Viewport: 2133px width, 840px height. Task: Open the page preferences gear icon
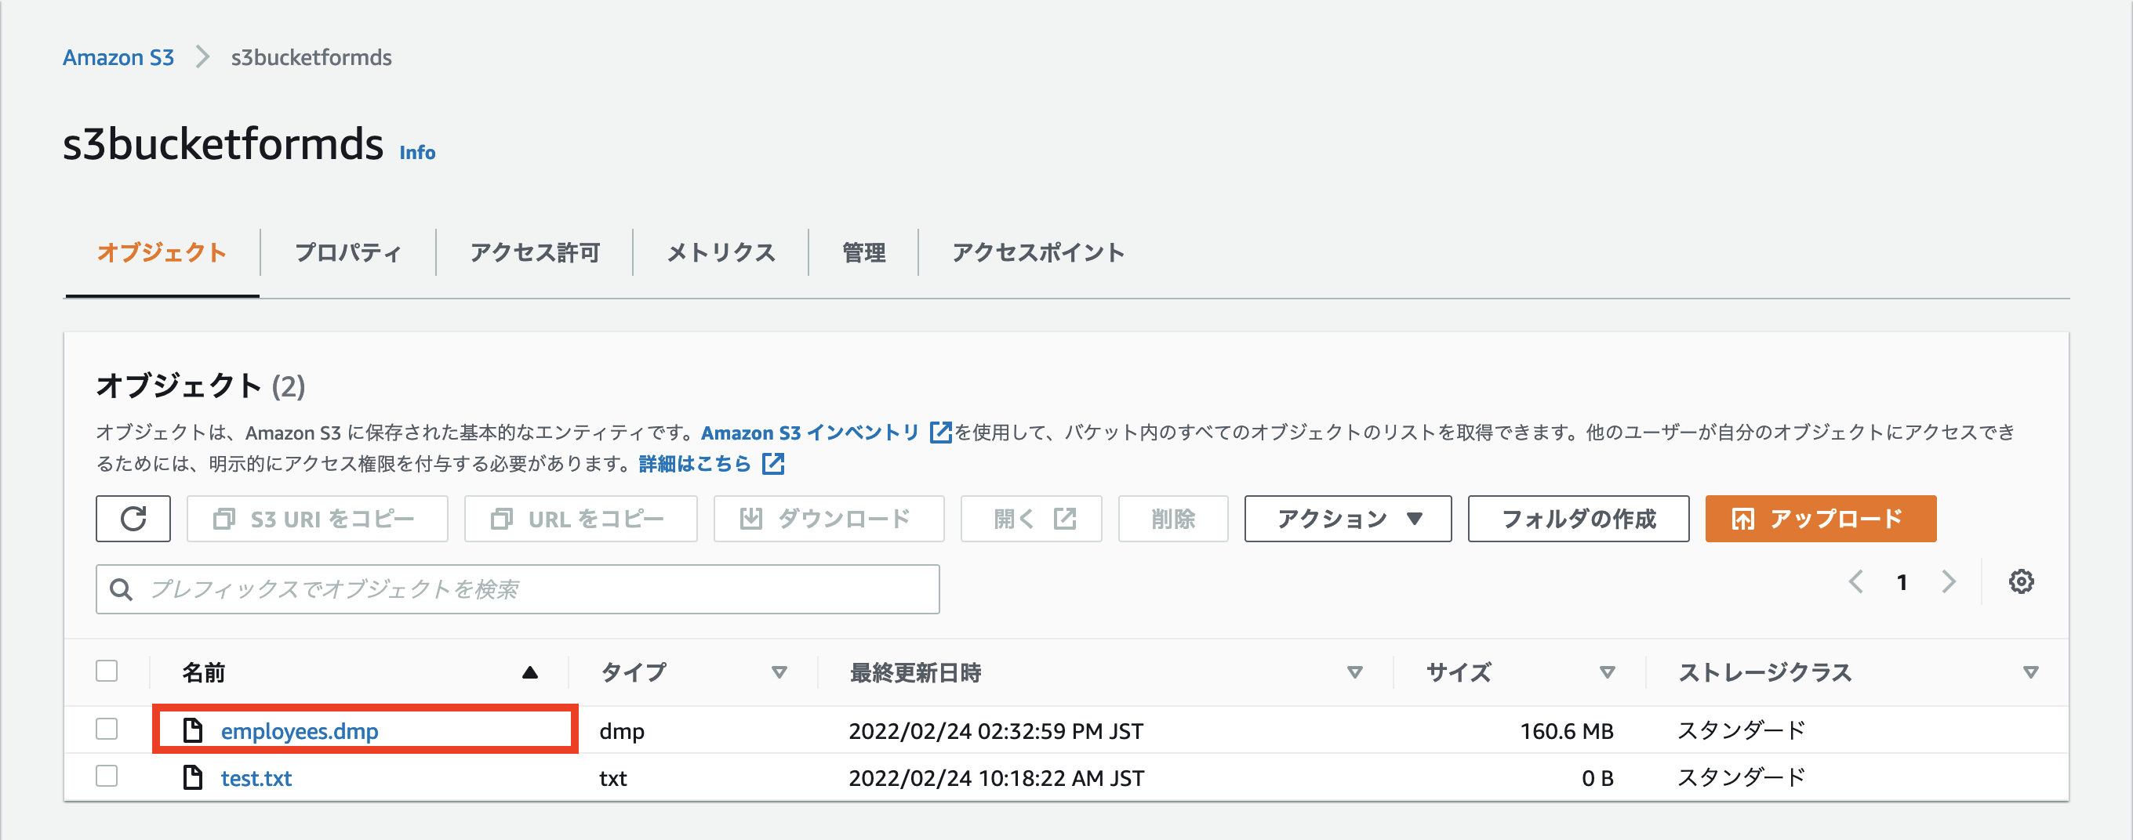click(x=2022, y=581)
